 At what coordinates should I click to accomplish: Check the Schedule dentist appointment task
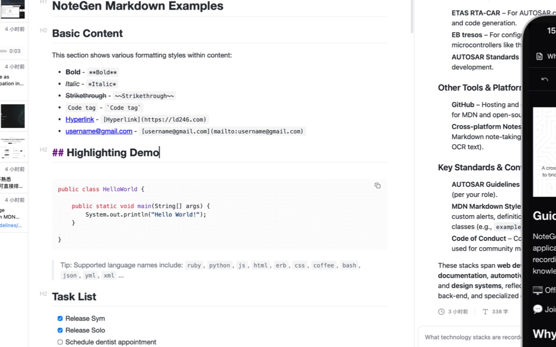[60, 342]
